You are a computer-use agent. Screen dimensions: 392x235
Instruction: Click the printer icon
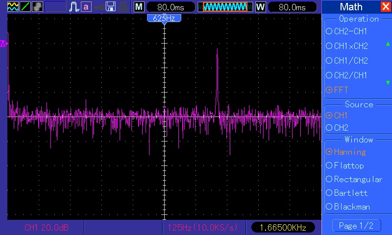[123, 7]
